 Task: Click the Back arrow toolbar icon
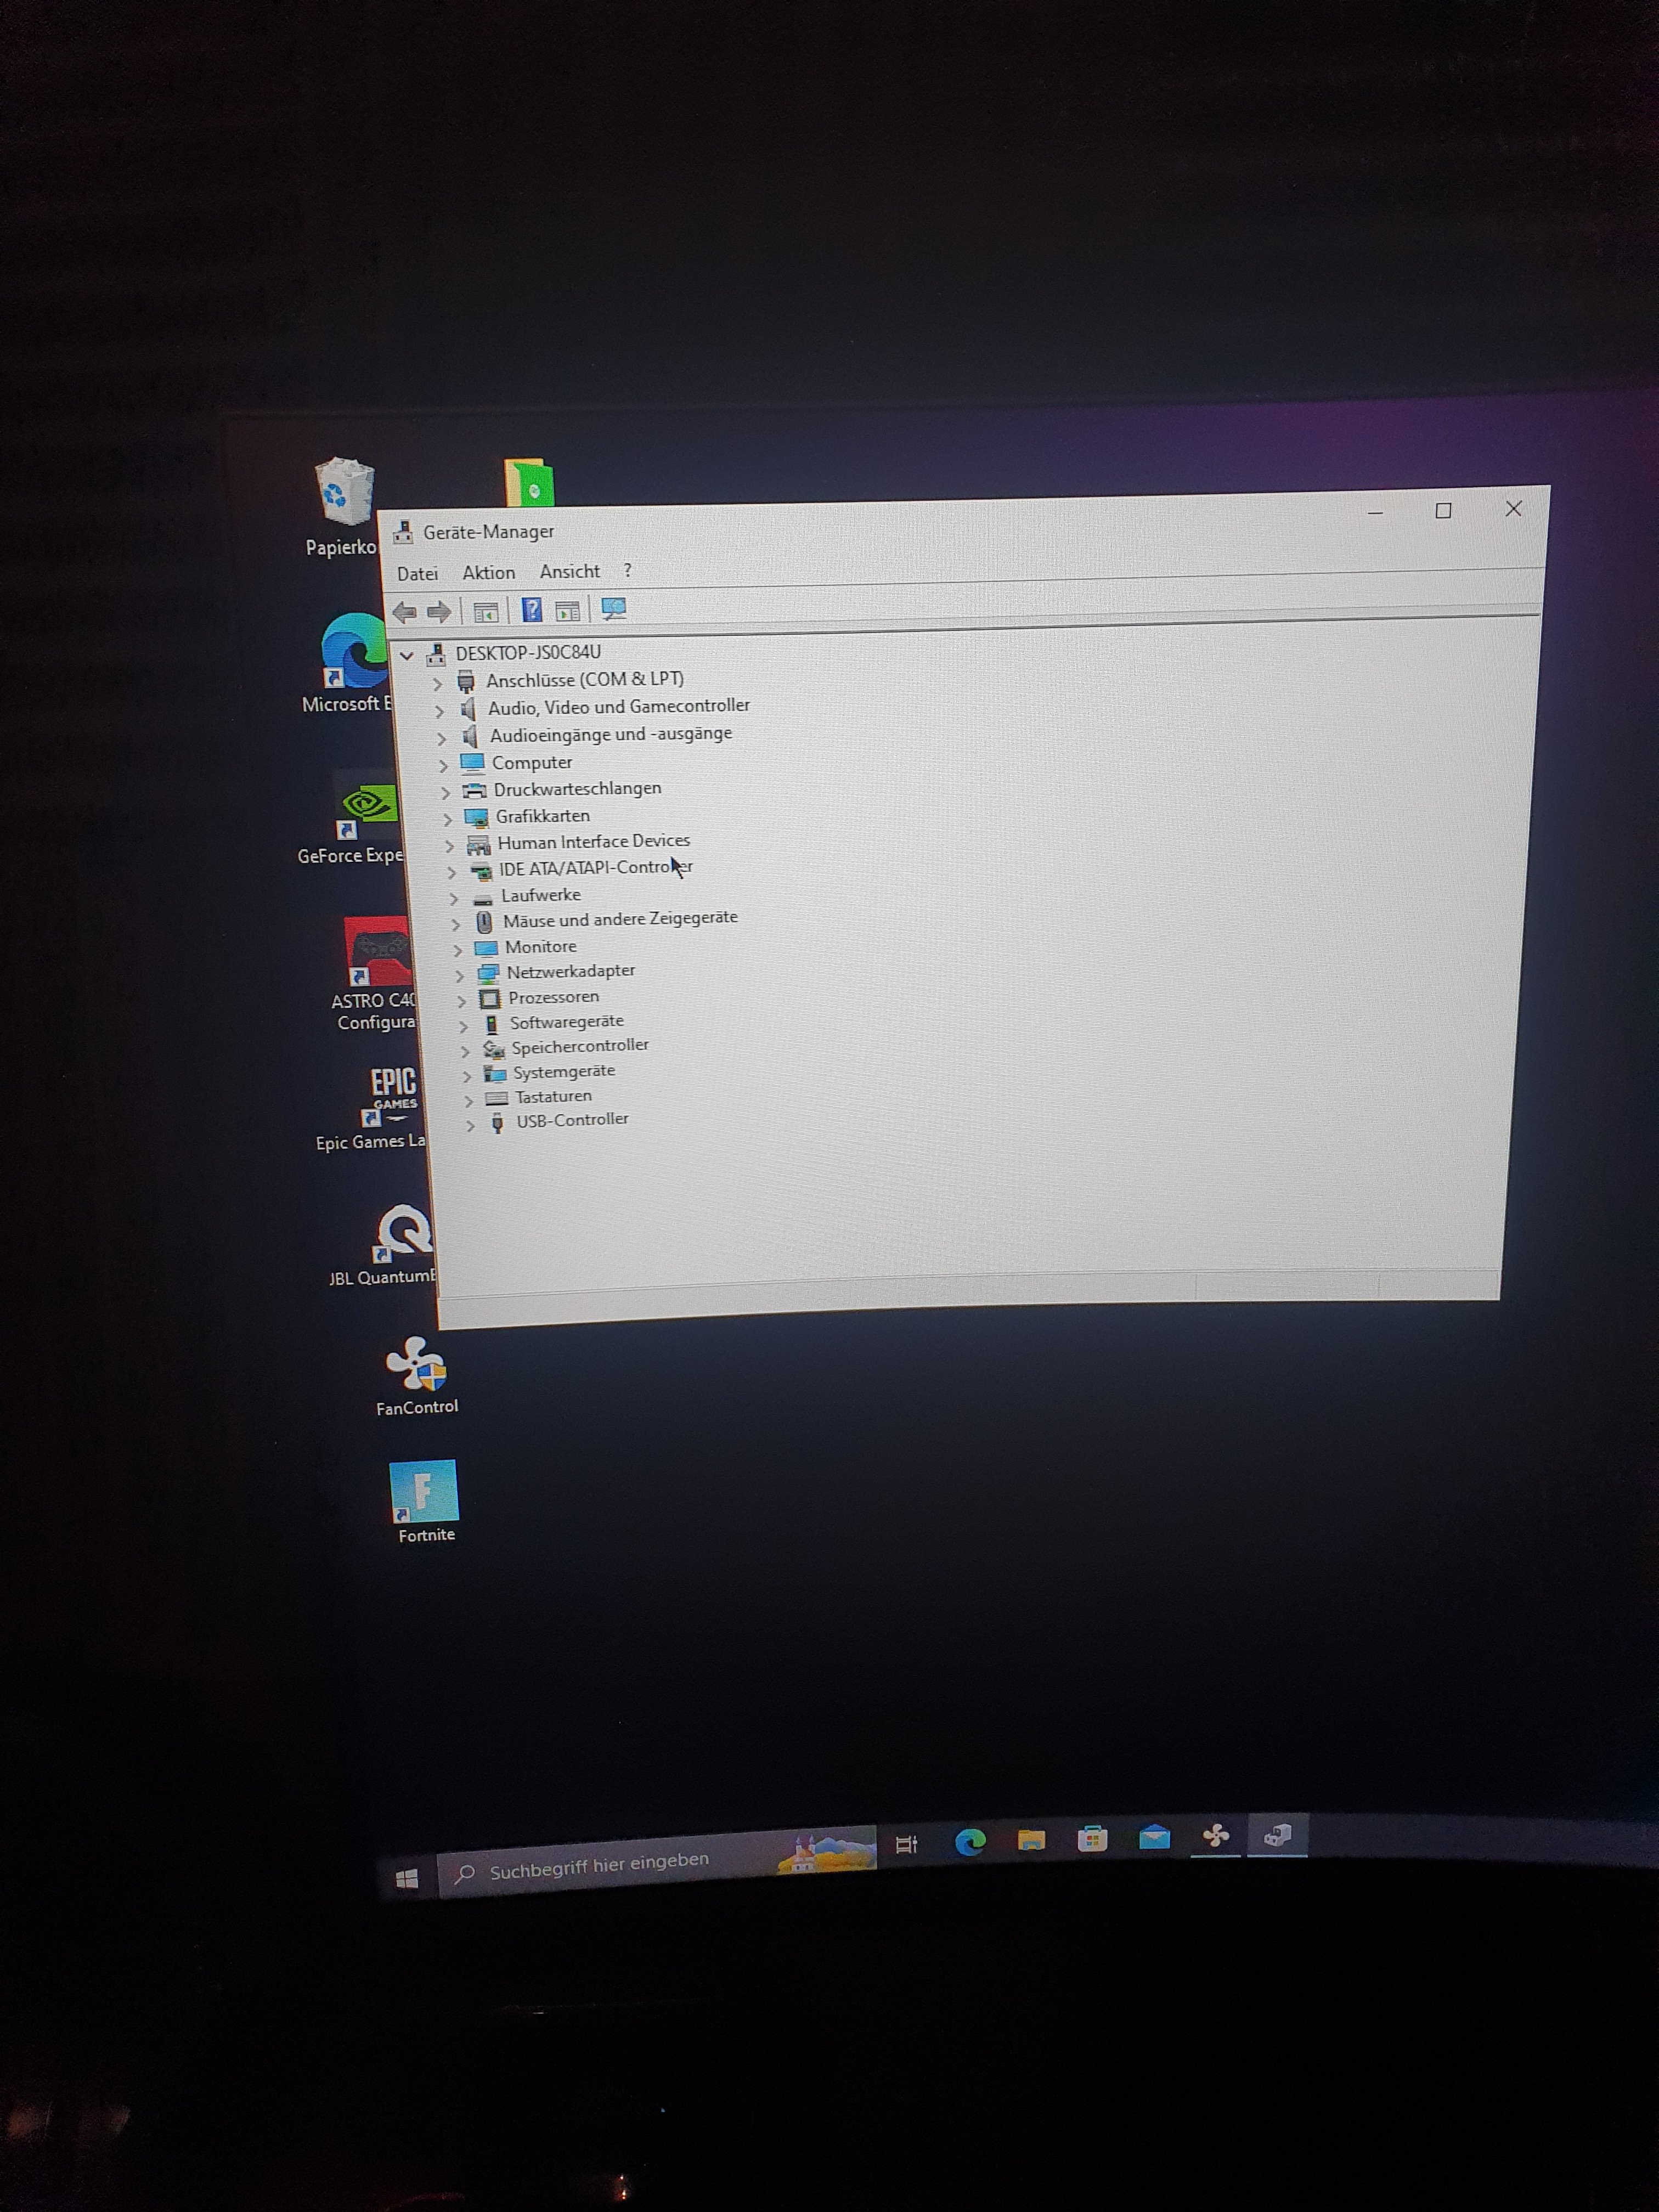tap(404, 612)
